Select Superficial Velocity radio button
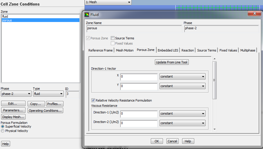 point(3,126)
